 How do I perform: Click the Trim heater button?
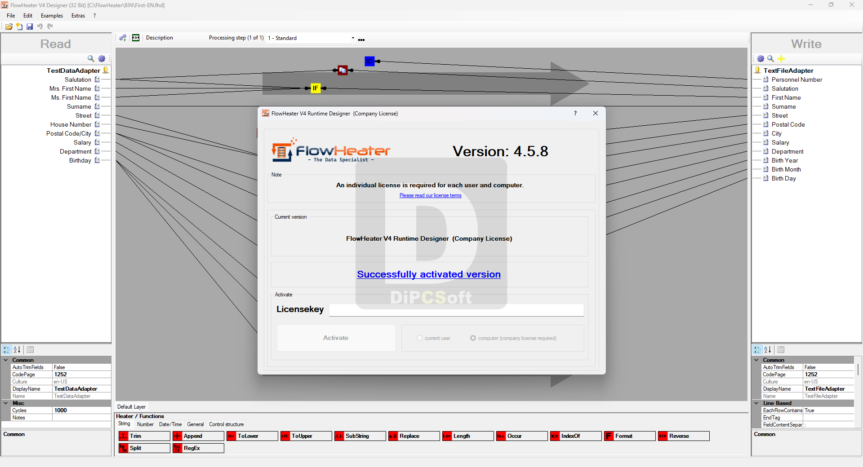144,436
